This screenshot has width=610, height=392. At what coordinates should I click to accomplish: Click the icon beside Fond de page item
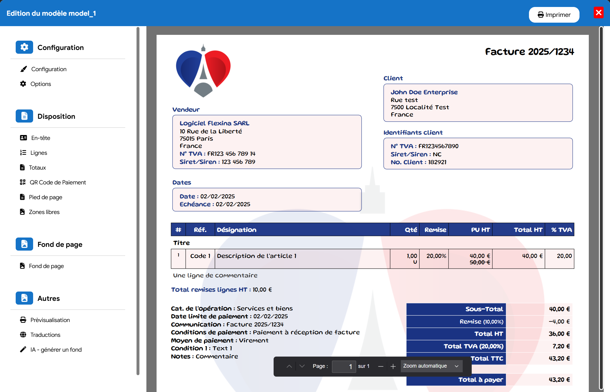pyautogui.click(x=22, y=266)
